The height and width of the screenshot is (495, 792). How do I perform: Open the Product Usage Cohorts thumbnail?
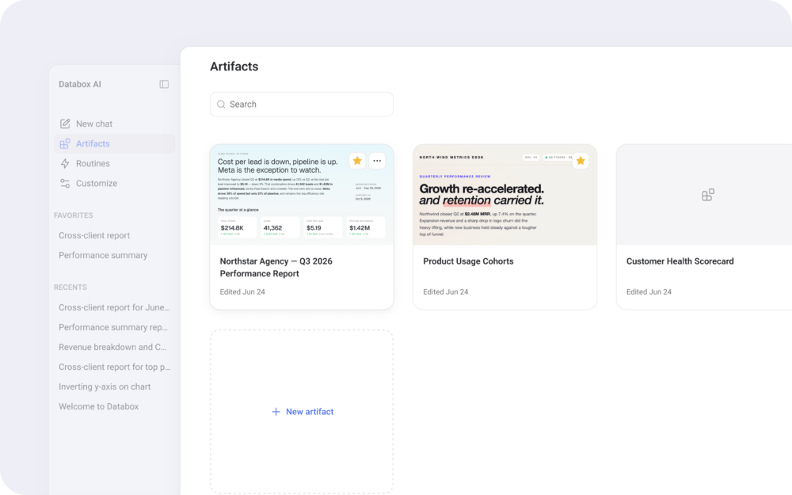(505, 195)
